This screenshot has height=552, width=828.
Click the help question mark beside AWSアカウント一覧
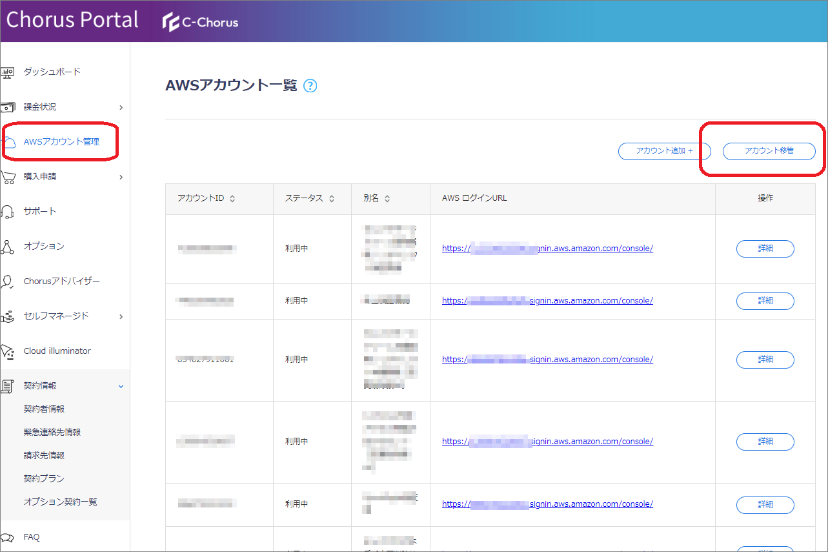click(310, 86)
